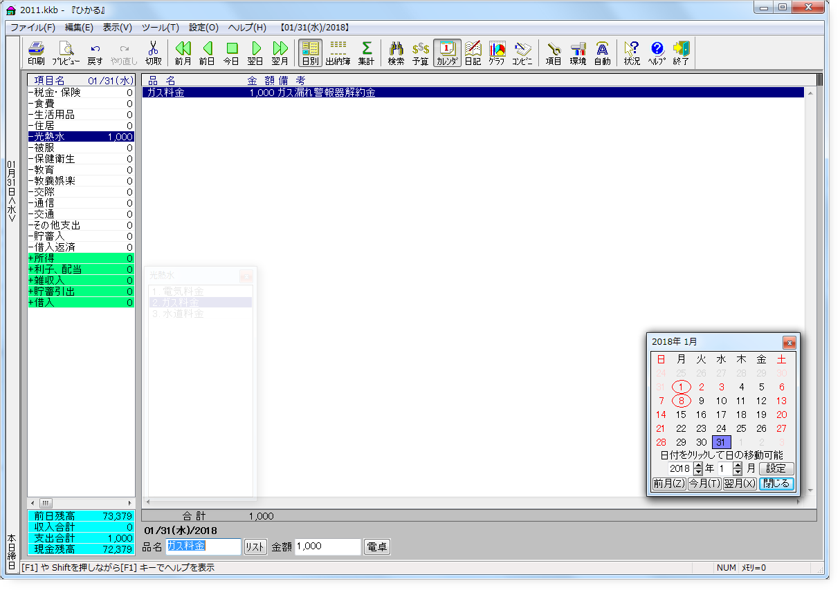Screen dimensions: 840x590
Task: Jump to today with 今日 icon
Action: 231,53
